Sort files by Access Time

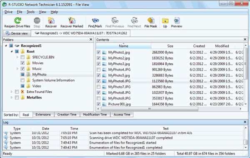122,115
